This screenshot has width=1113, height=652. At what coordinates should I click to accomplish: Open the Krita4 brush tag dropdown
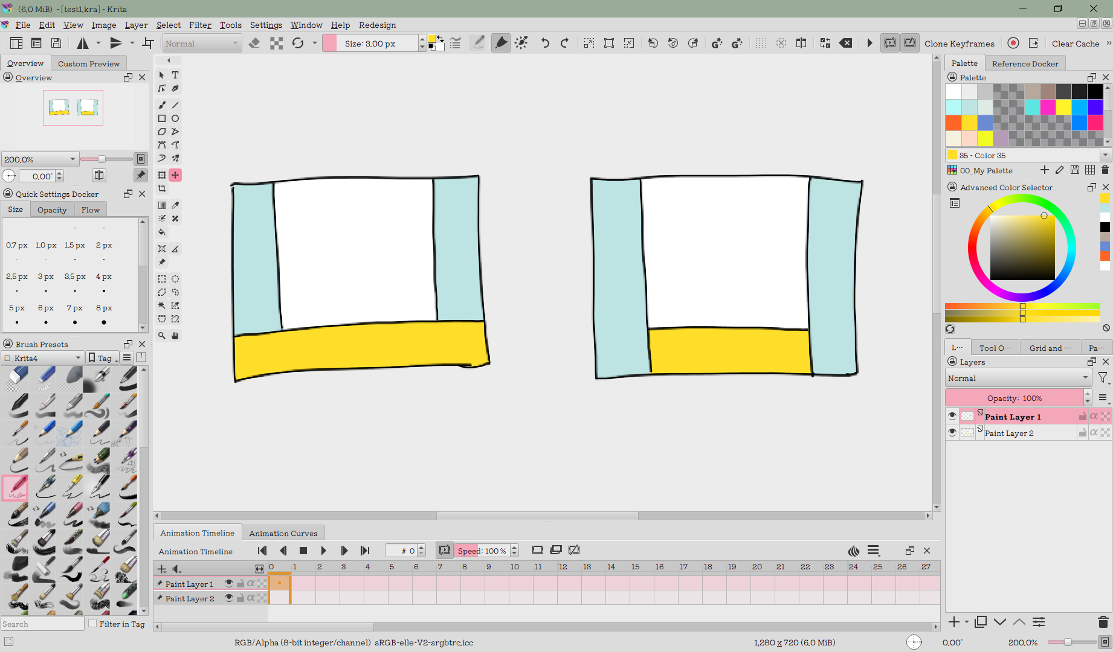click(x=42, y=358)
